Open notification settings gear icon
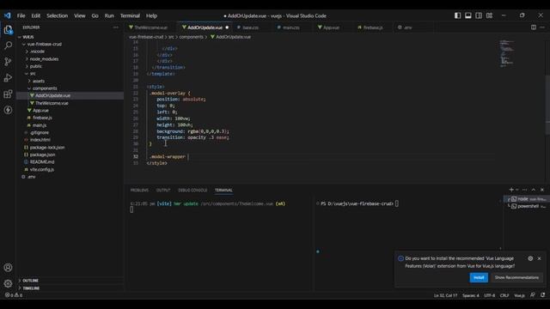This screenshot has height=309, width=550. (530, 258)
